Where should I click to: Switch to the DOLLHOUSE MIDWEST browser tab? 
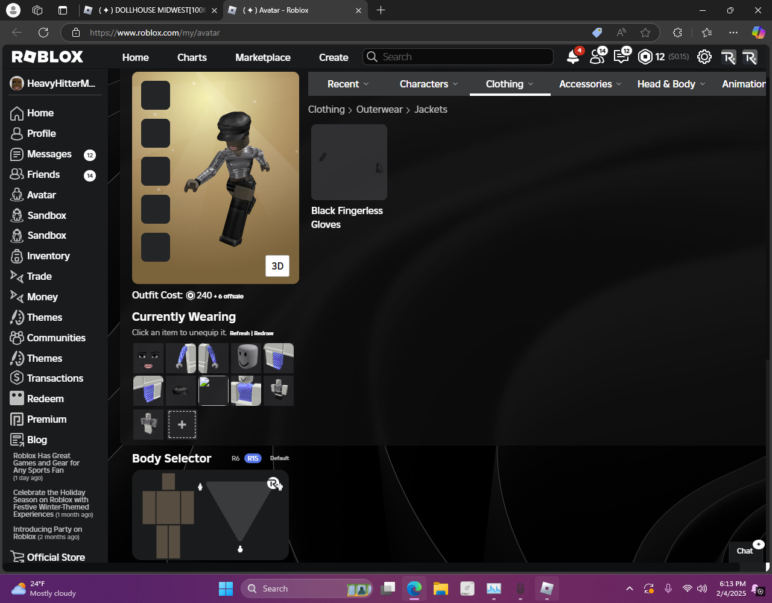point(150,10)
